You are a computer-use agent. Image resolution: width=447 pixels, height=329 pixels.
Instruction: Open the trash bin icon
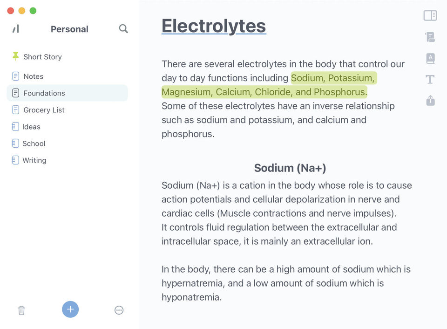[21, 310]
